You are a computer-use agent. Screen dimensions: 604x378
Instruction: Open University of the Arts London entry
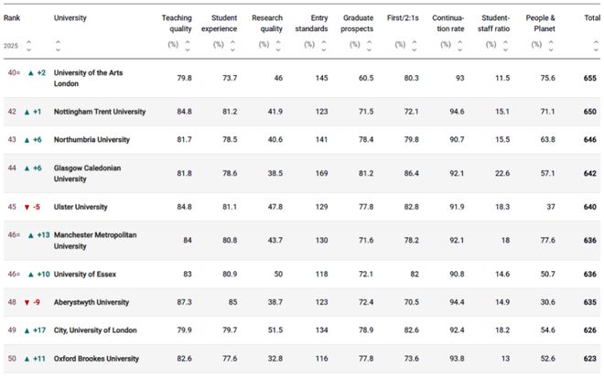pyautogui.click(x=88, y=78)
